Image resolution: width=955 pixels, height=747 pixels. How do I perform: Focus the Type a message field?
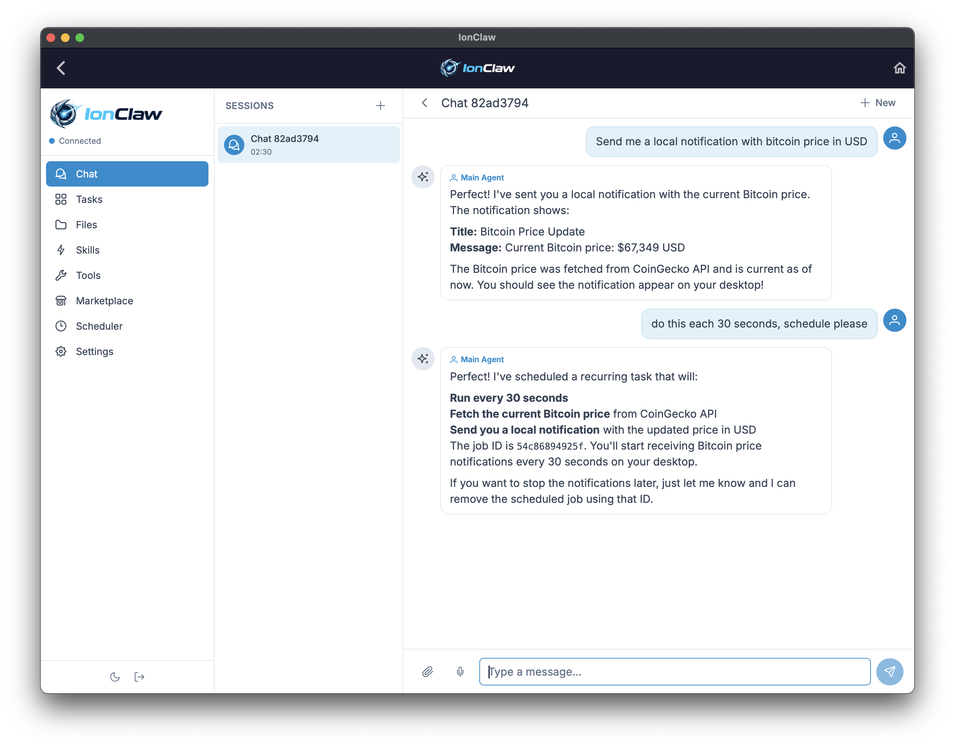coord(674,671)
